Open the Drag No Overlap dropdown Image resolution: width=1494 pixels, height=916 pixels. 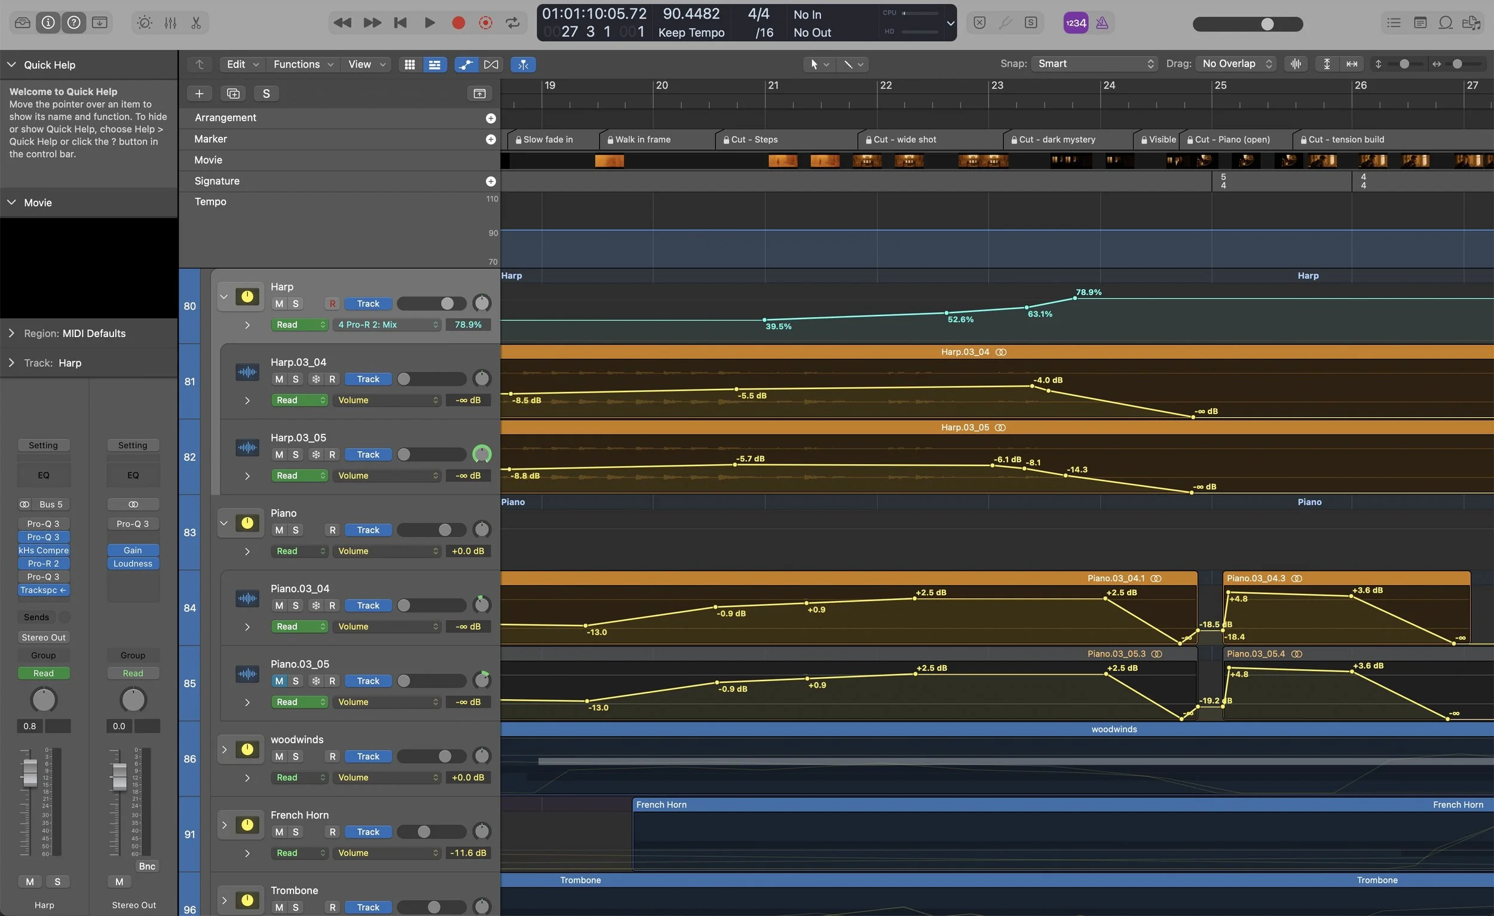[x=1236, y=64]
